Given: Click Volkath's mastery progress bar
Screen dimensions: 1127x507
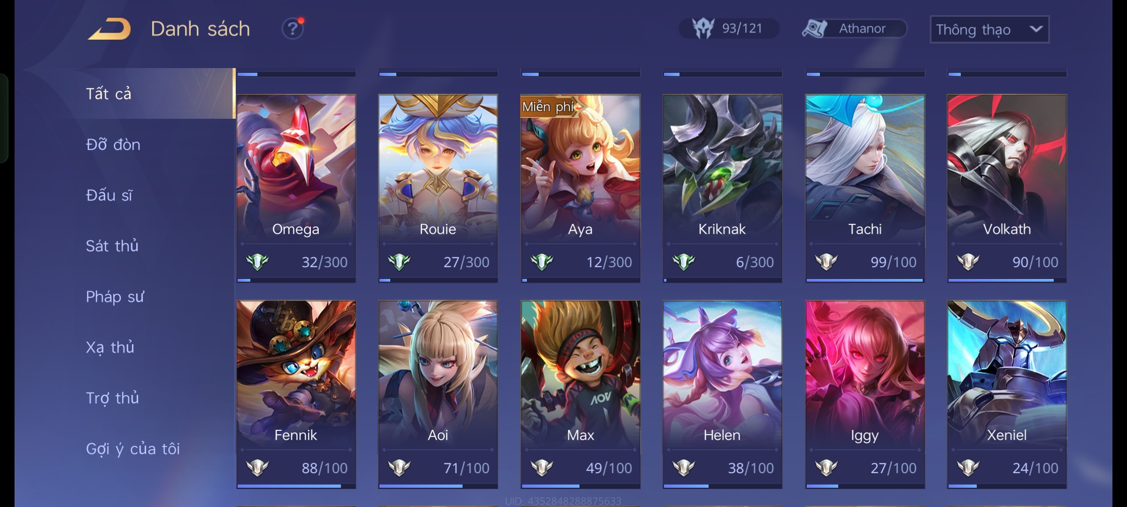Looking at the screenshot, I should tap(1007, 280).
